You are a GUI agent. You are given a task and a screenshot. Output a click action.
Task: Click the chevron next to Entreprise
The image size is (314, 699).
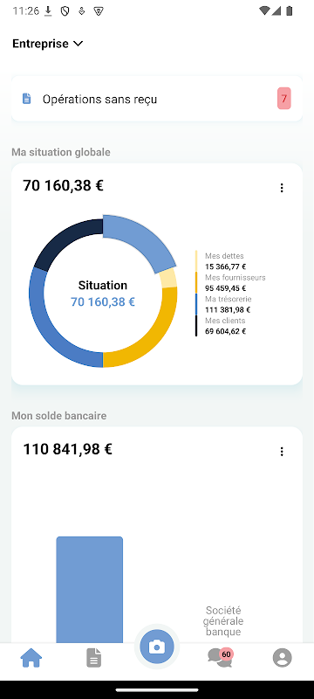[x=78, y=44]
